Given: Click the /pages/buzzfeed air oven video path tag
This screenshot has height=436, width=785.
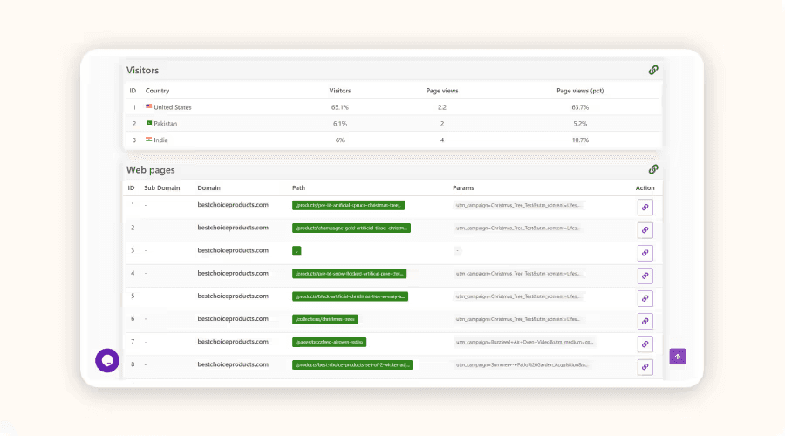Looking at the screenshot, I should [330, 343].
